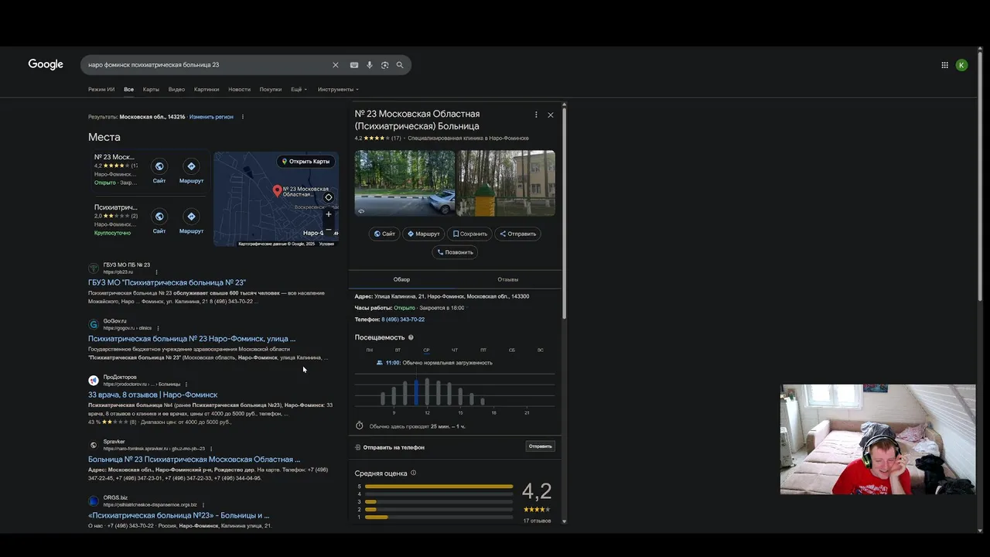990x557 pixels.
Task: Open the ПроДокторов '33 врача, 8 отзывов' result
Action: click(x=153, y=395)
